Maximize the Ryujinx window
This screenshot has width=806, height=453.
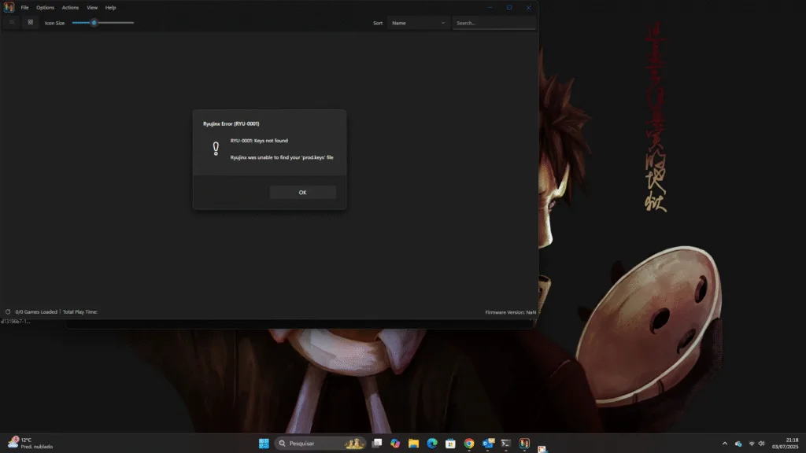509,8
